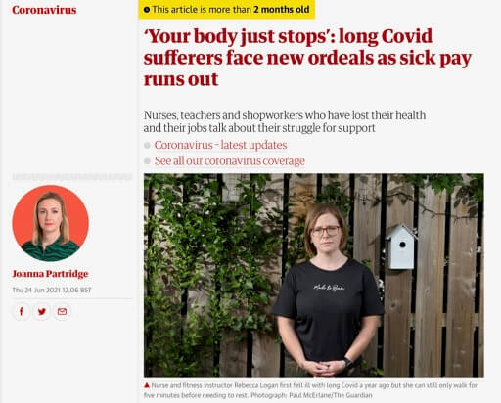501x403 pixels.
Task: Click the 'more than 2 months old' banner
Action: [x=227, y=10]
